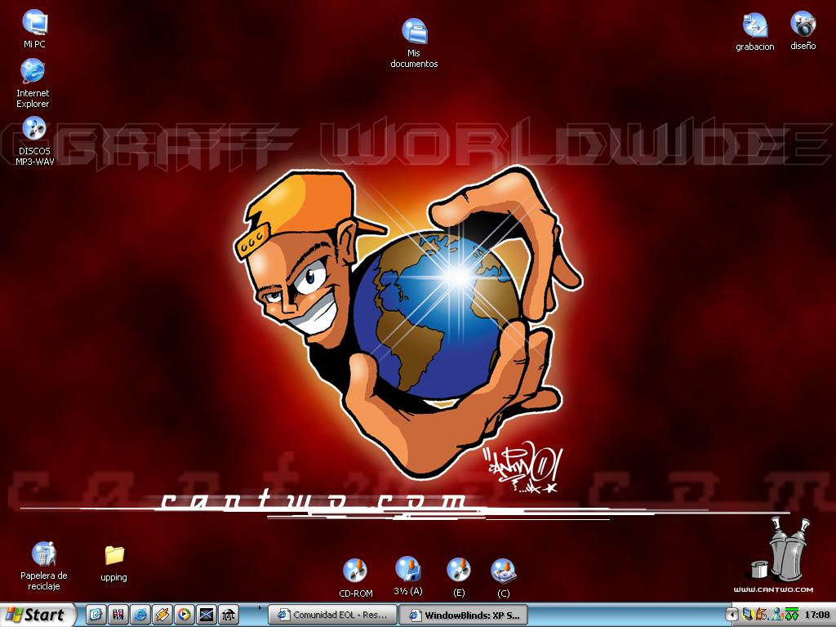Screen dimensions: 836x631
Task: Click the Start button
Action: pos(37,615)
